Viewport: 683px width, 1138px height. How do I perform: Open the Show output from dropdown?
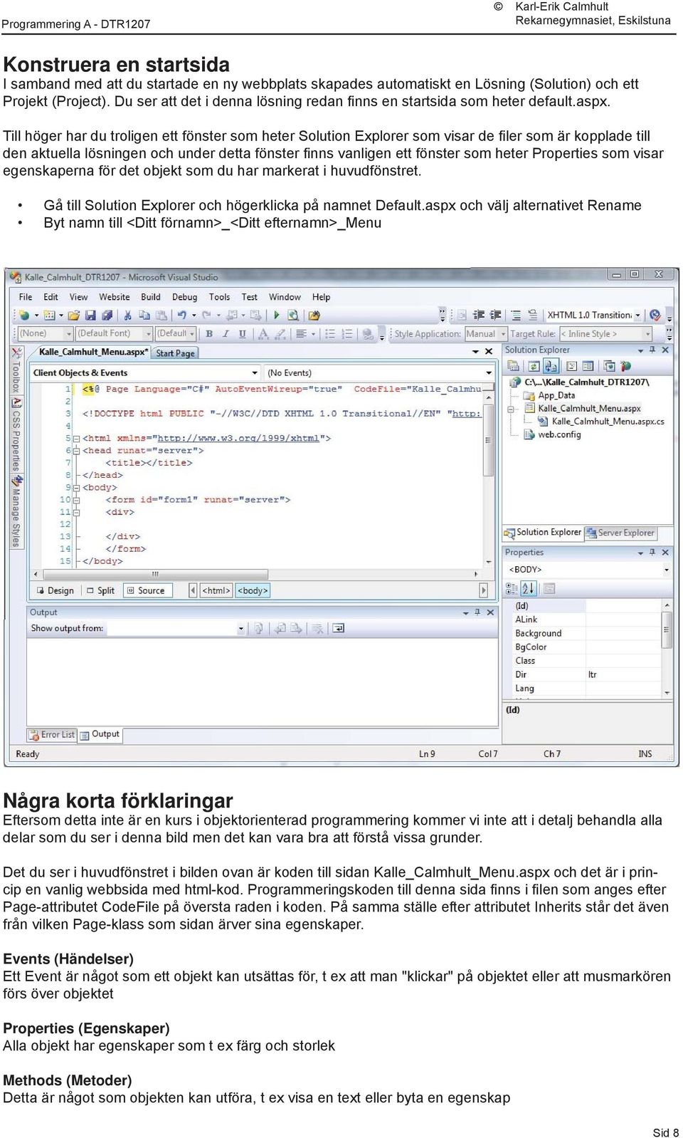click(x=241, y=628)
